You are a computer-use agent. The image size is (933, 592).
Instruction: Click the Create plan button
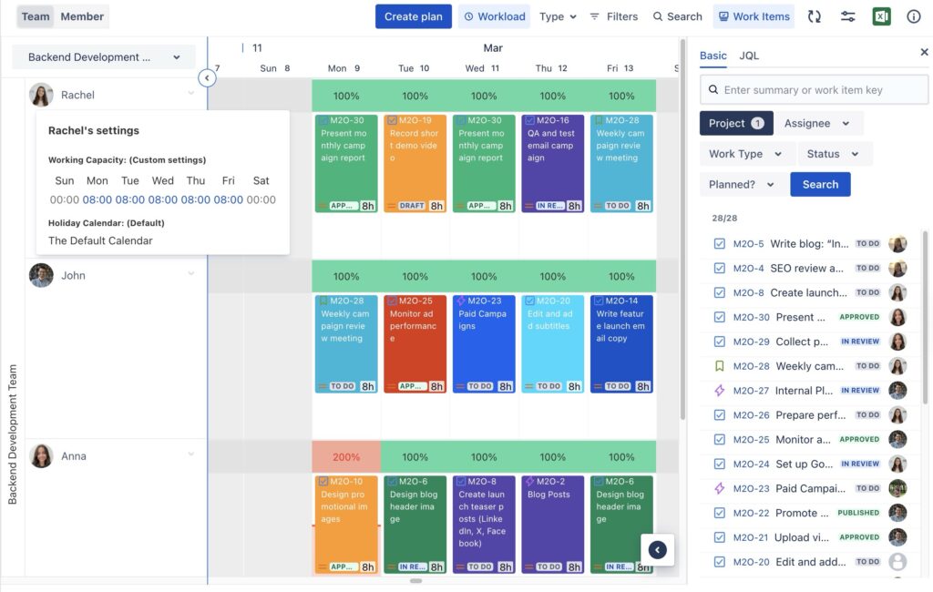click(414, 15)
